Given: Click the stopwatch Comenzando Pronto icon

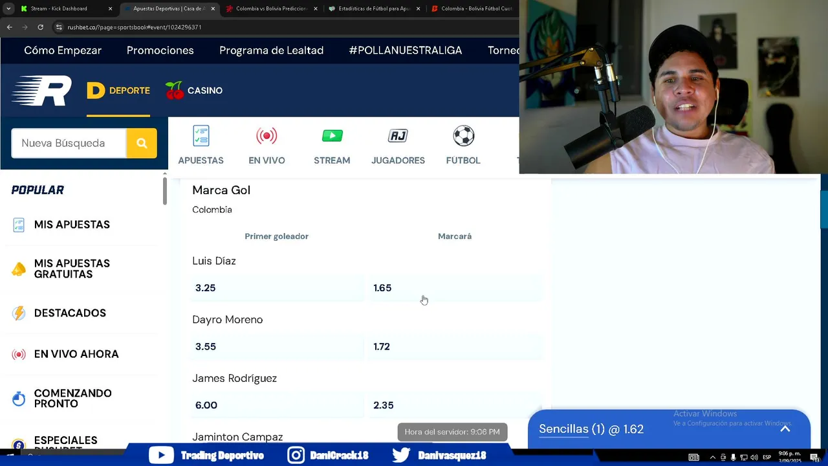Looking at the screenshot, I should (19, 399).
